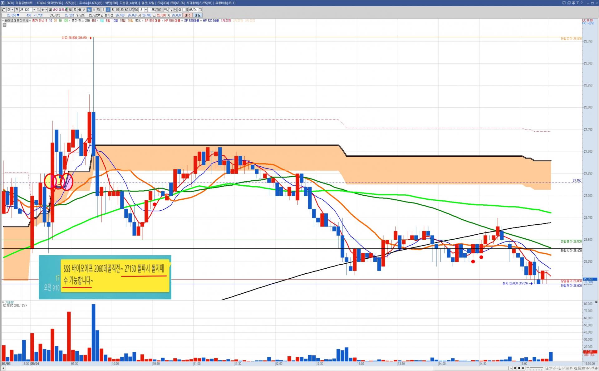Select the 틱 tick chart tab

[98, 10]
